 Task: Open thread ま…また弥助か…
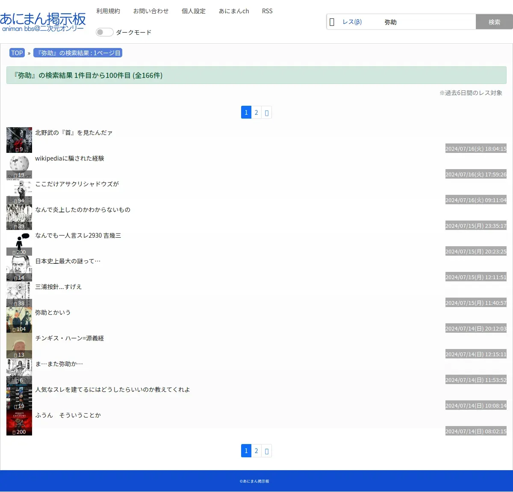[x=59, y=364]
